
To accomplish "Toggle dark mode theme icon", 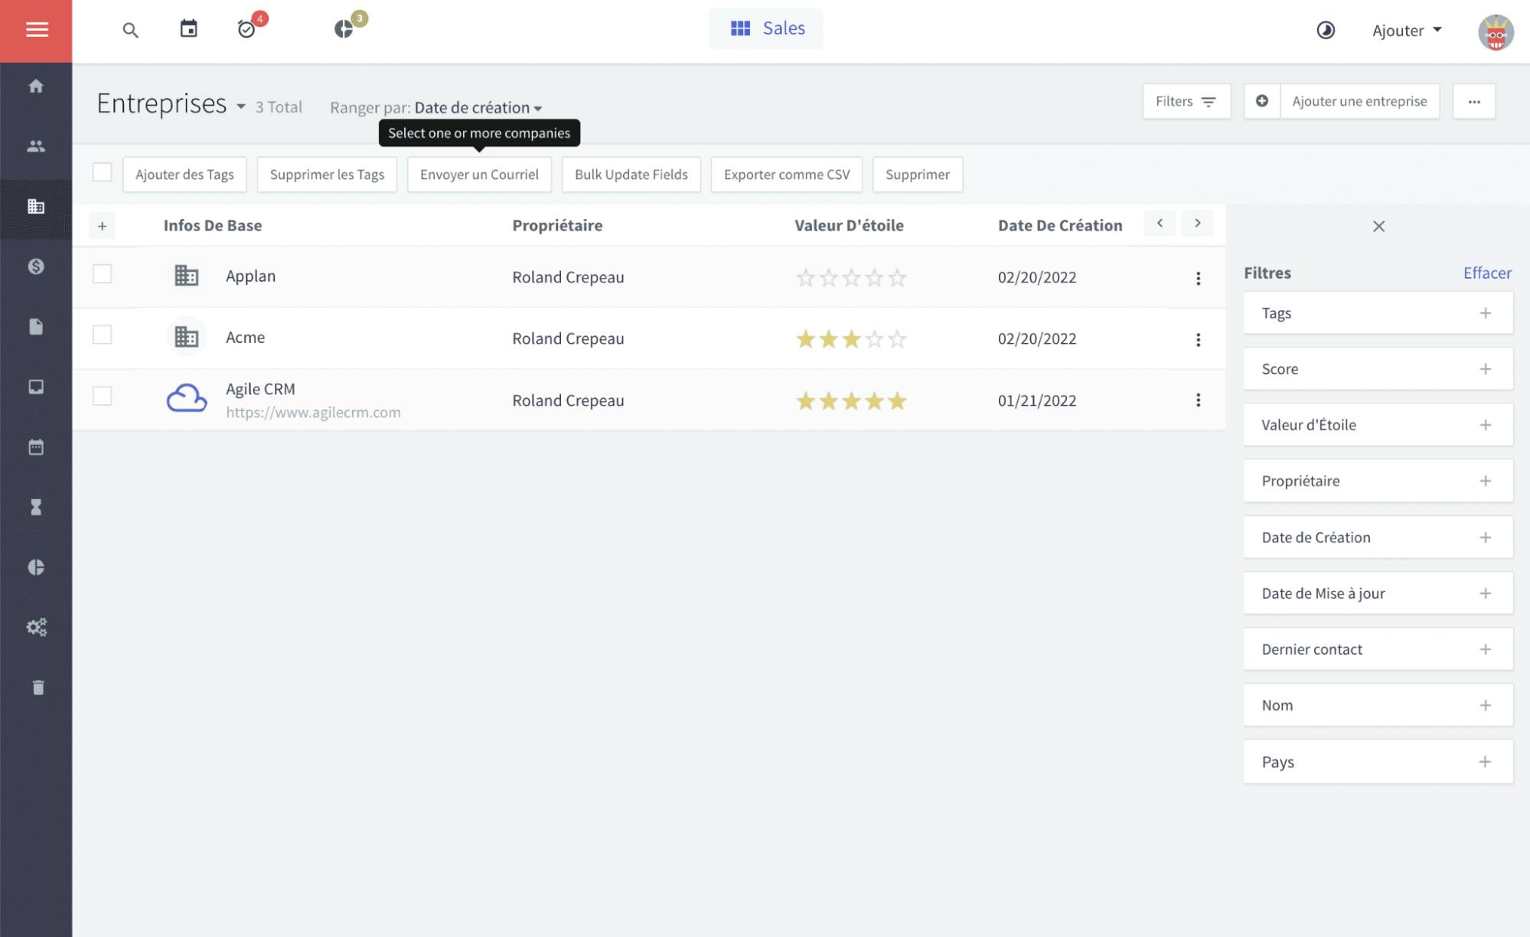I will [x=1325, y=31].
